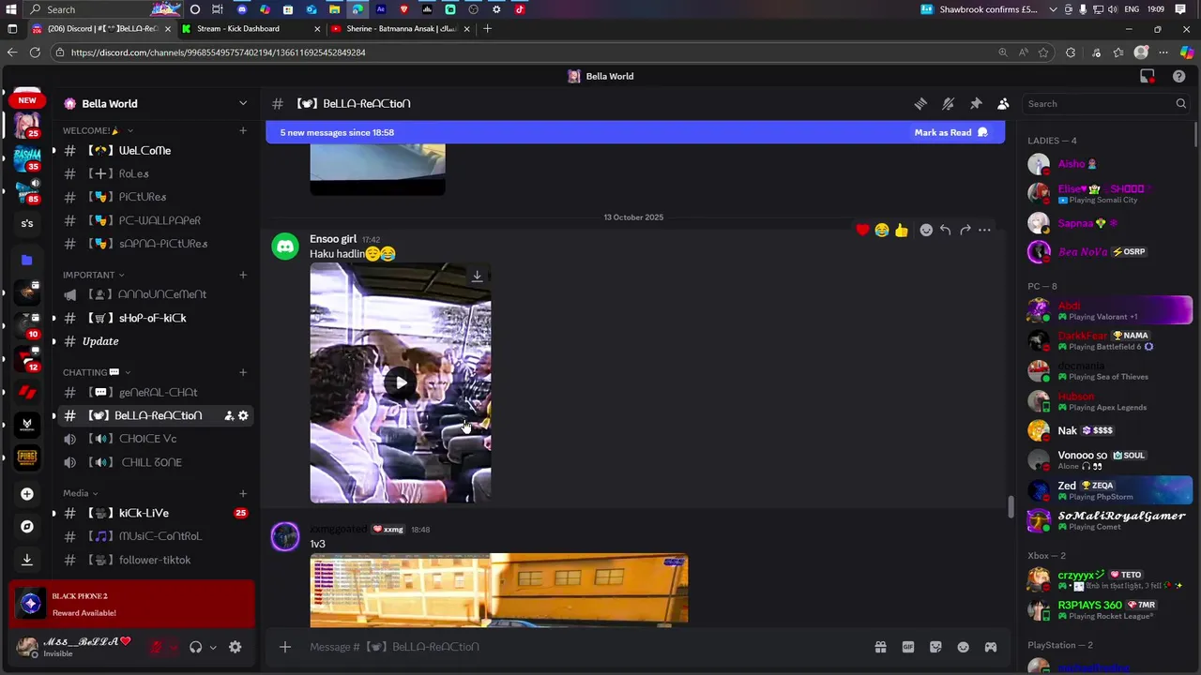
Task: Focus the message input box
Action: (x=582, y=647)
